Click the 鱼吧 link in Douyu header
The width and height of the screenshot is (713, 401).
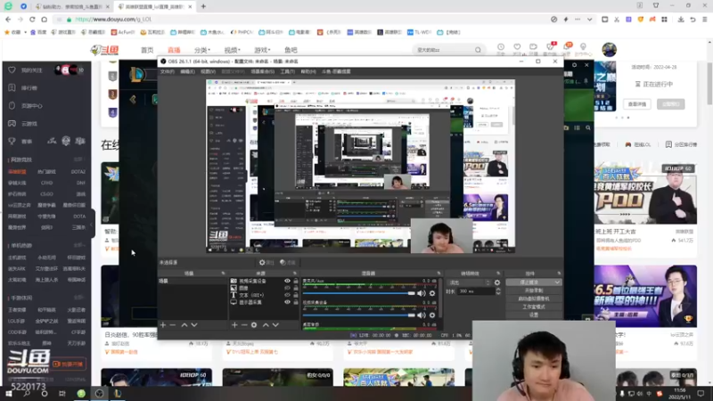tap(291, 50)
